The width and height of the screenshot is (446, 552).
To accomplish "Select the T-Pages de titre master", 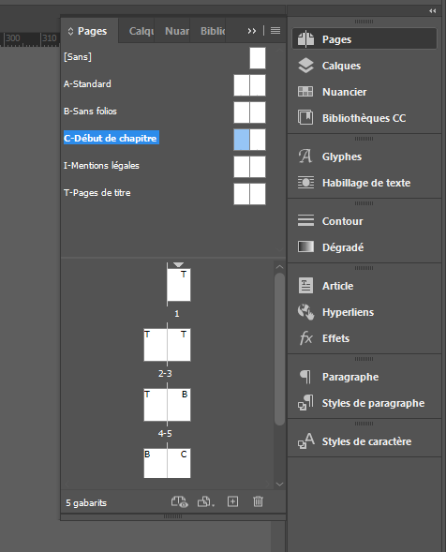I will point(165,193).
